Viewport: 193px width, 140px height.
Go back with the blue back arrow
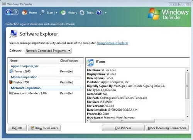point(8,12)
